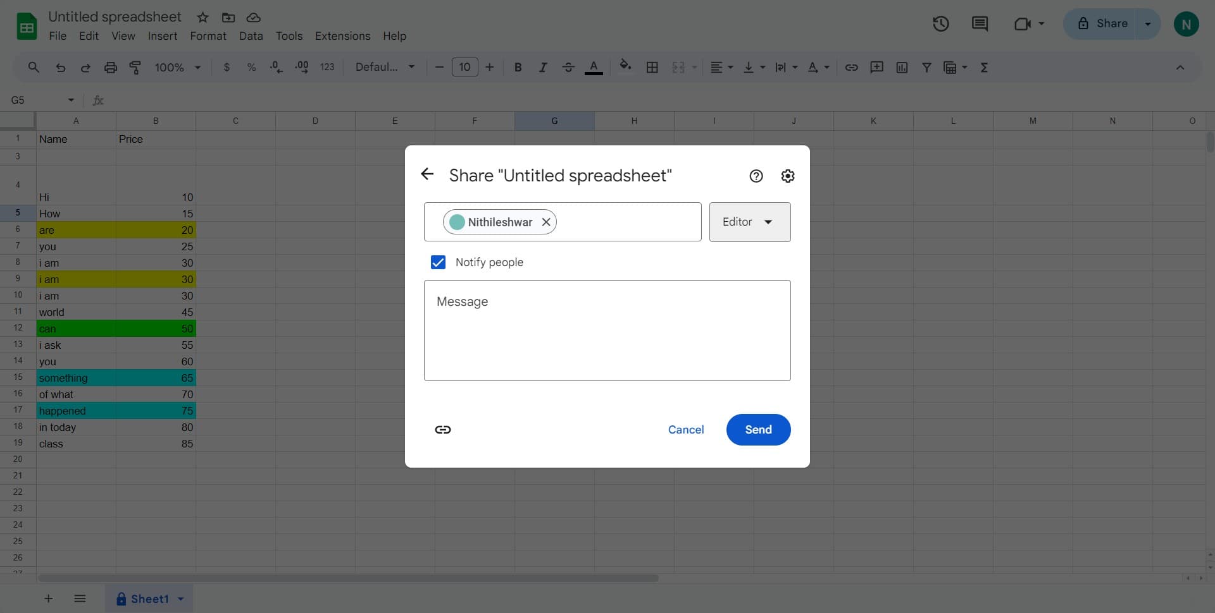Image resolution: width=1215 pixels, height=613 pixels.
Task: Open the fill color picker
Action: [626, 67]
